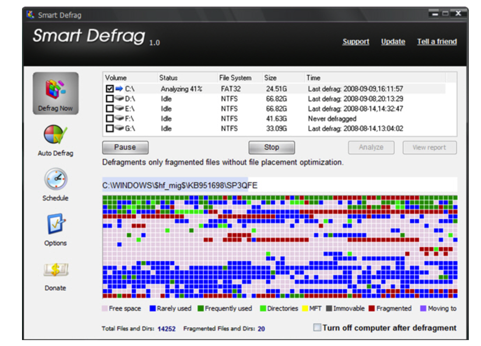Stop the current defrag process
Image resolution: width=481 pixels, height=346 pixels.
coord(272,147)
